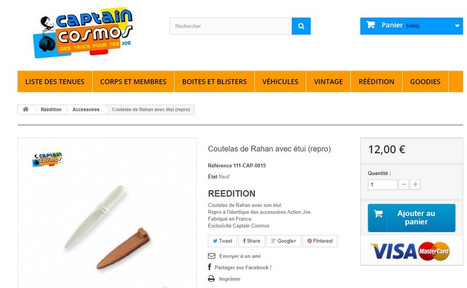Viewport: 467px width, 288px height.
Task: Click the Captain Cosmos logo
Action: [83, 33]
